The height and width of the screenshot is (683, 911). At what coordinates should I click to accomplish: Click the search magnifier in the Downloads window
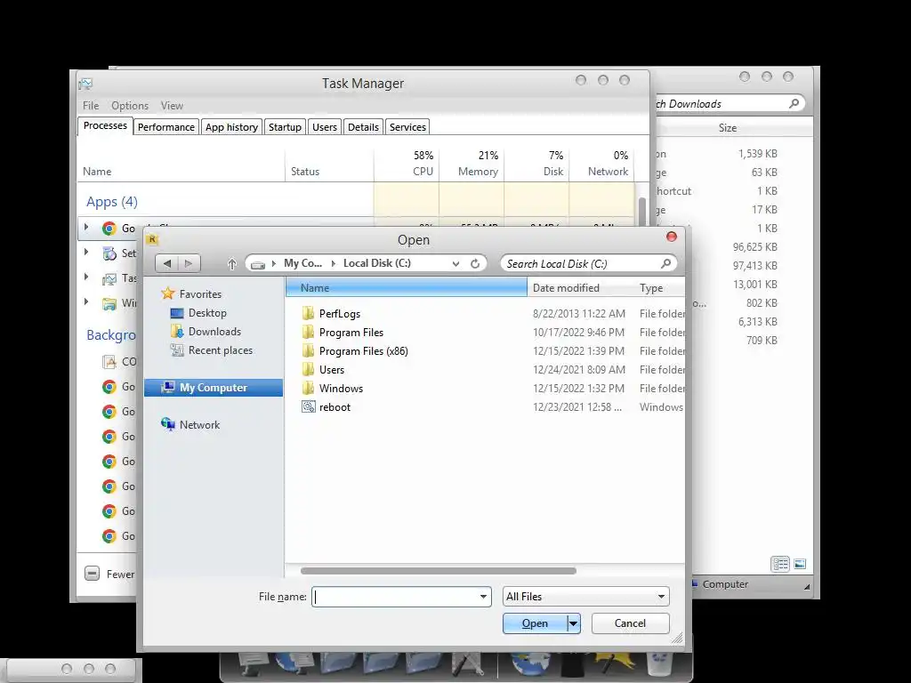(794, 103)
